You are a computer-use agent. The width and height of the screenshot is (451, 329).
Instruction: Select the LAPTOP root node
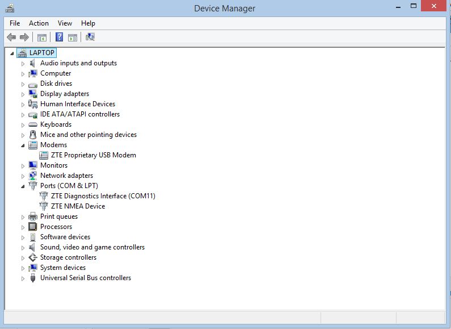(x=42, y=53)
